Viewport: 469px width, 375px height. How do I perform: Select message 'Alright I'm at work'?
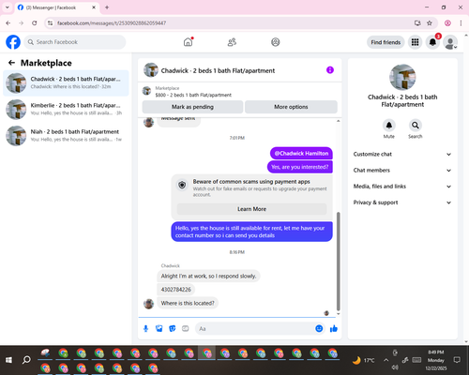pyautogui.click(x=208, y=276)
